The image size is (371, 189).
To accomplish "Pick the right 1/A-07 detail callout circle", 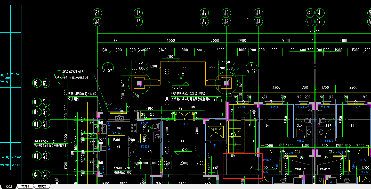I will click(x=252, y=68).
